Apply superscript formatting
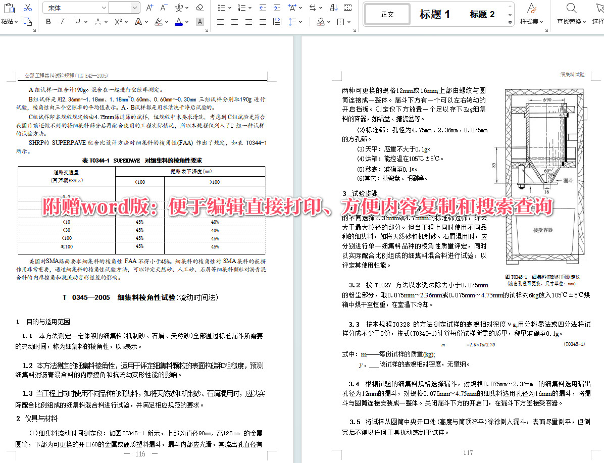 (117, 22)
